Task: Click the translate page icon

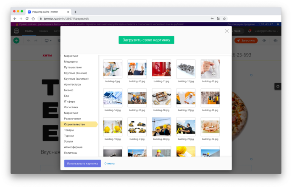Action: (218, 18)
